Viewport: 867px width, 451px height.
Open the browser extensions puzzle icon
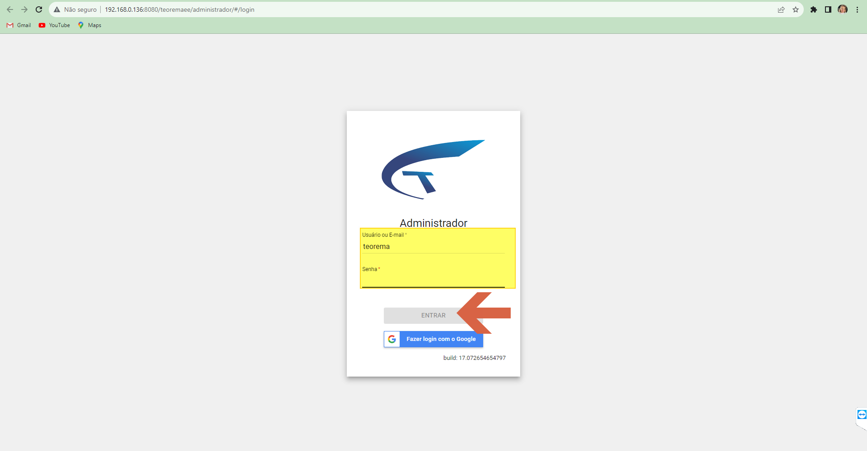tap(814, 9)
